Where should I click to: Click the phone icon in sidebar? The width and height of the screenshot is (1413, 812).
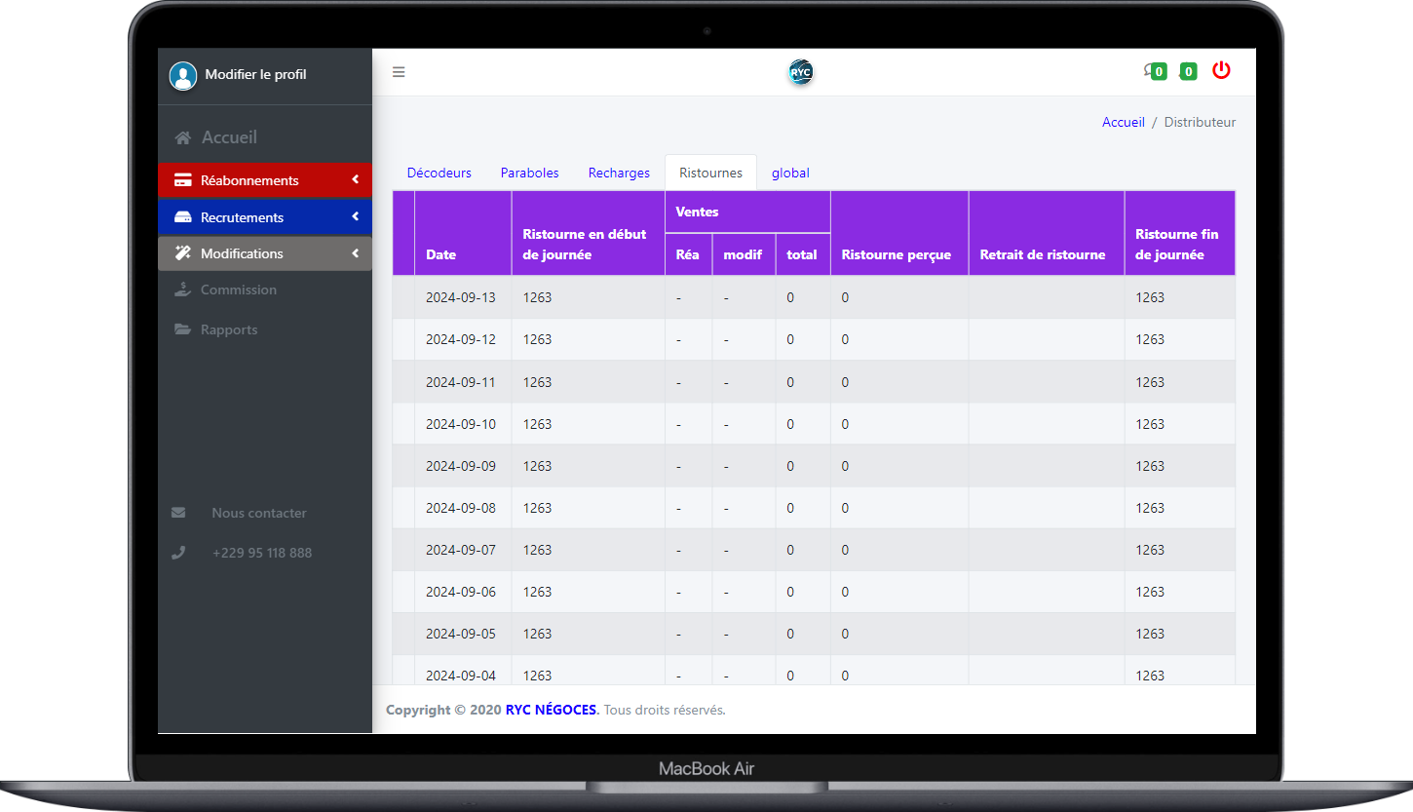(x=178, y=553)
